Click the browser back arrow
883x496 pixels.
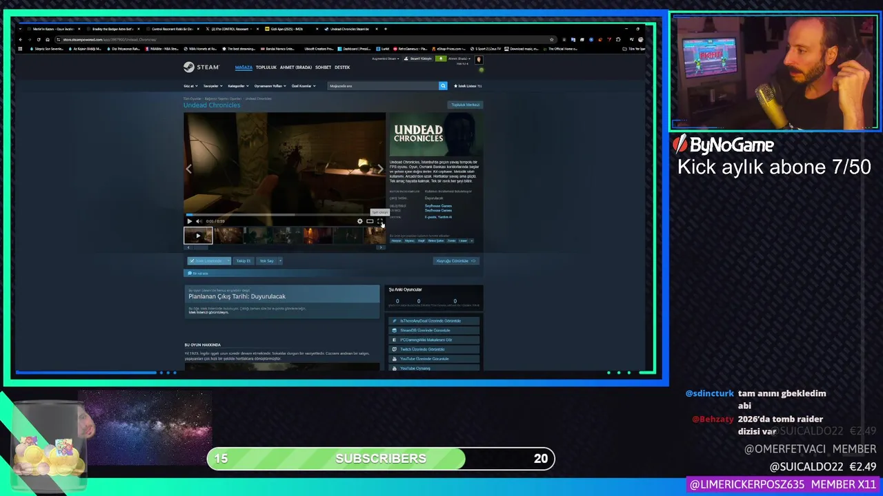(x=22, y=39)
